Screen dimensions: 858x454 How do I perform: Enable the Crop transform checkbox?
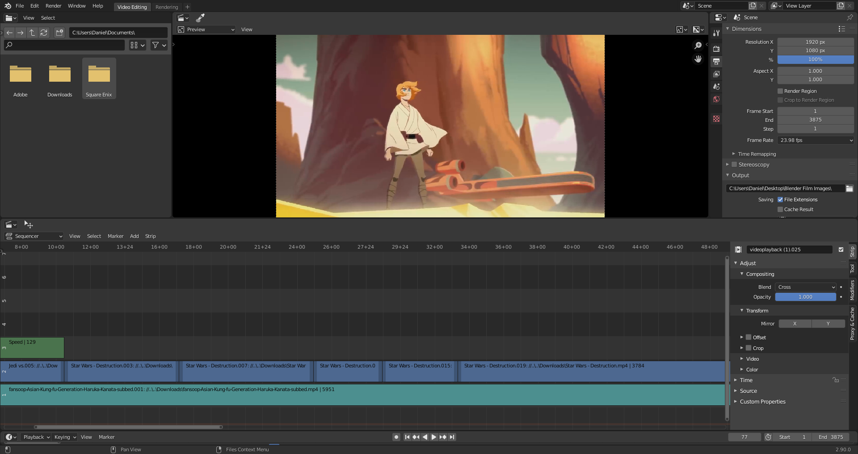[x=749, y=348]
